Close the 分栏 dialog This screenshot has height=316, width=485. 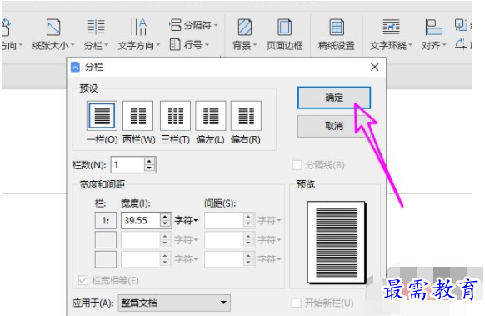[374, 67]
